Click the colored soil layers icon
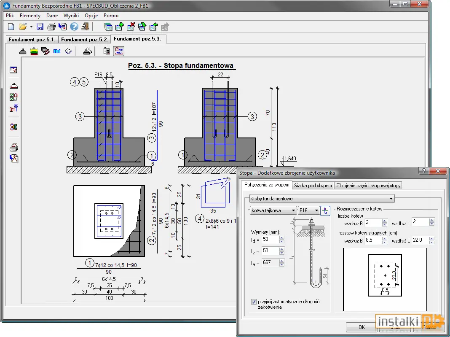 tap(34, 51)
